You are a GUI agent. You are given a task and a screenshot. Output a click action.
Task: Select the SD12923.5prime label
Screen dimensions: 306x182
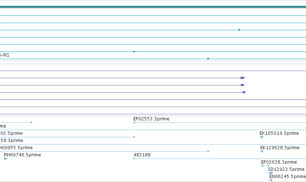pos(286,169)
